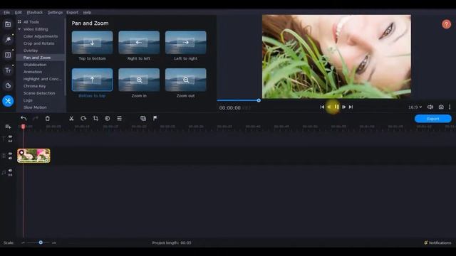
Task: Click the blue Export button
Action: point(432,119)
